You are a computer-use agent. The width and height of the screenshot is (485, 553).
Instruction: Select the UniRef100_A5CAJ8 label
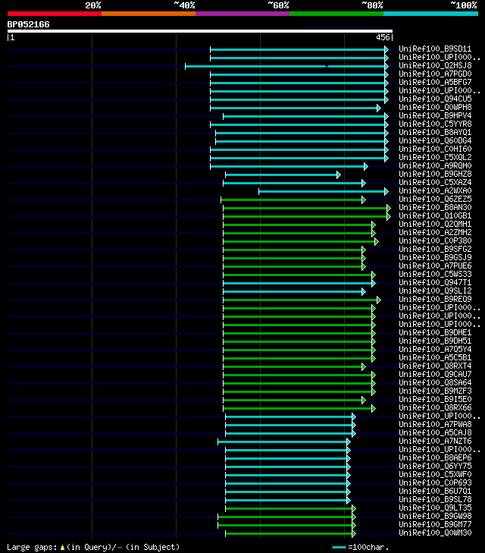point(435,432)
